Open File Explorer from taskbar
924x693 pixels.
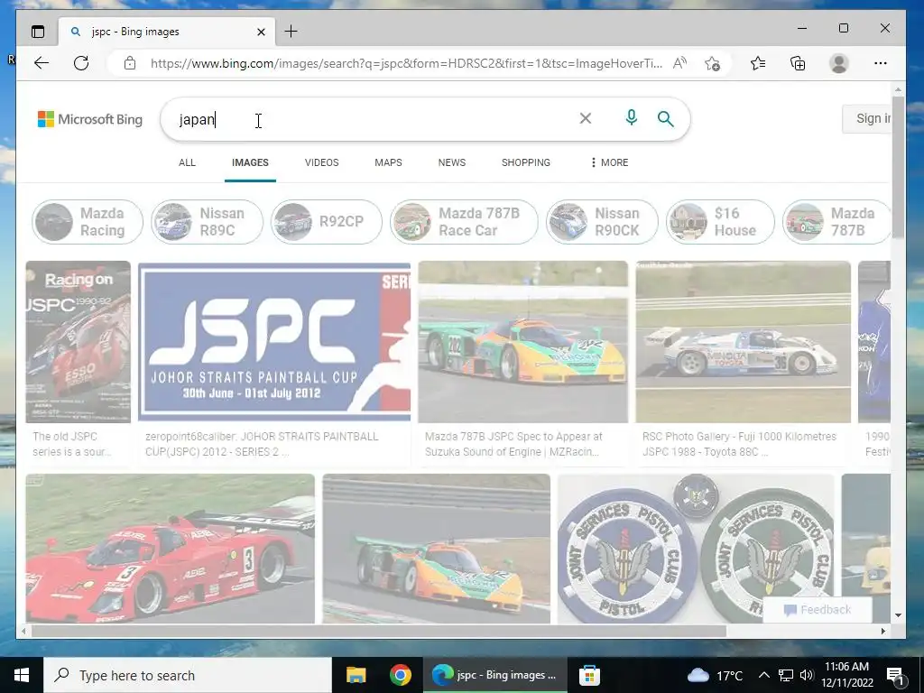pyautogui.click(x=356, y=675)
